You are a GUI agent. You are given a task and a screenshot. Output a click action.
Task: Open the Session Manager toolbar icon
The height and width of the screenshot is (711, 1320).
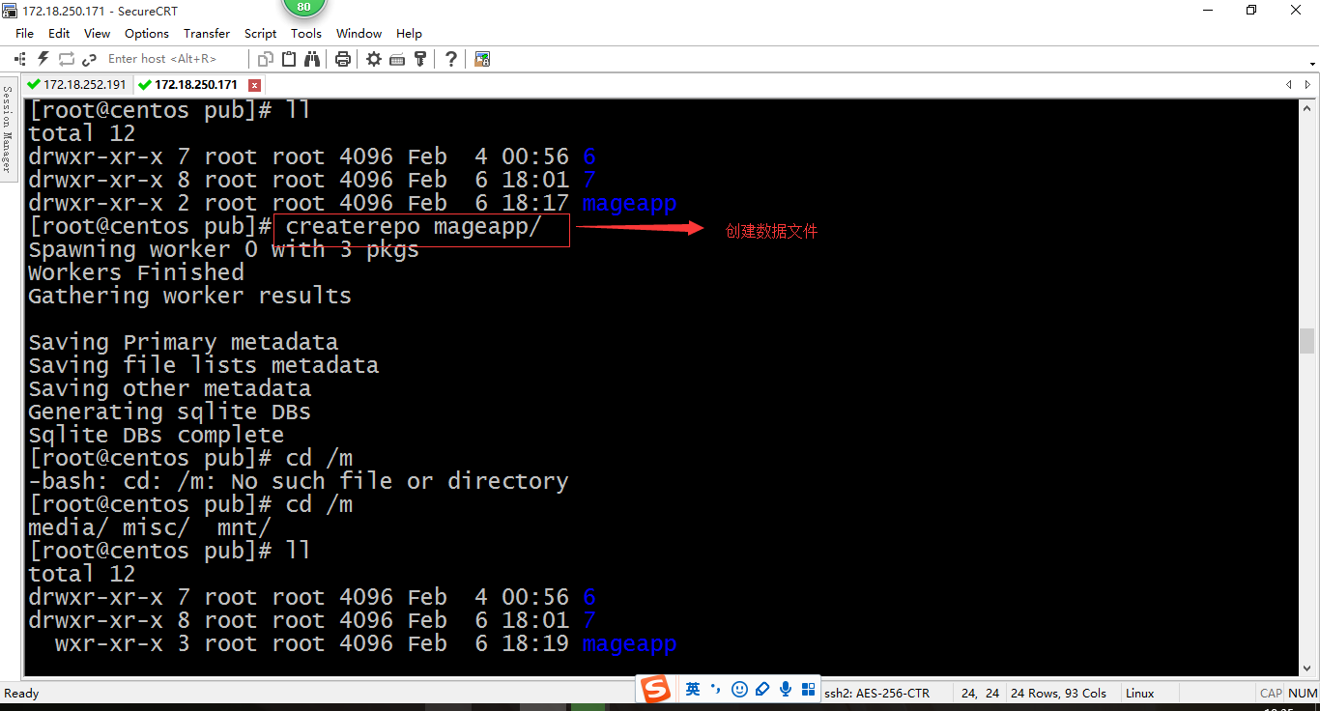pos(19,59)
